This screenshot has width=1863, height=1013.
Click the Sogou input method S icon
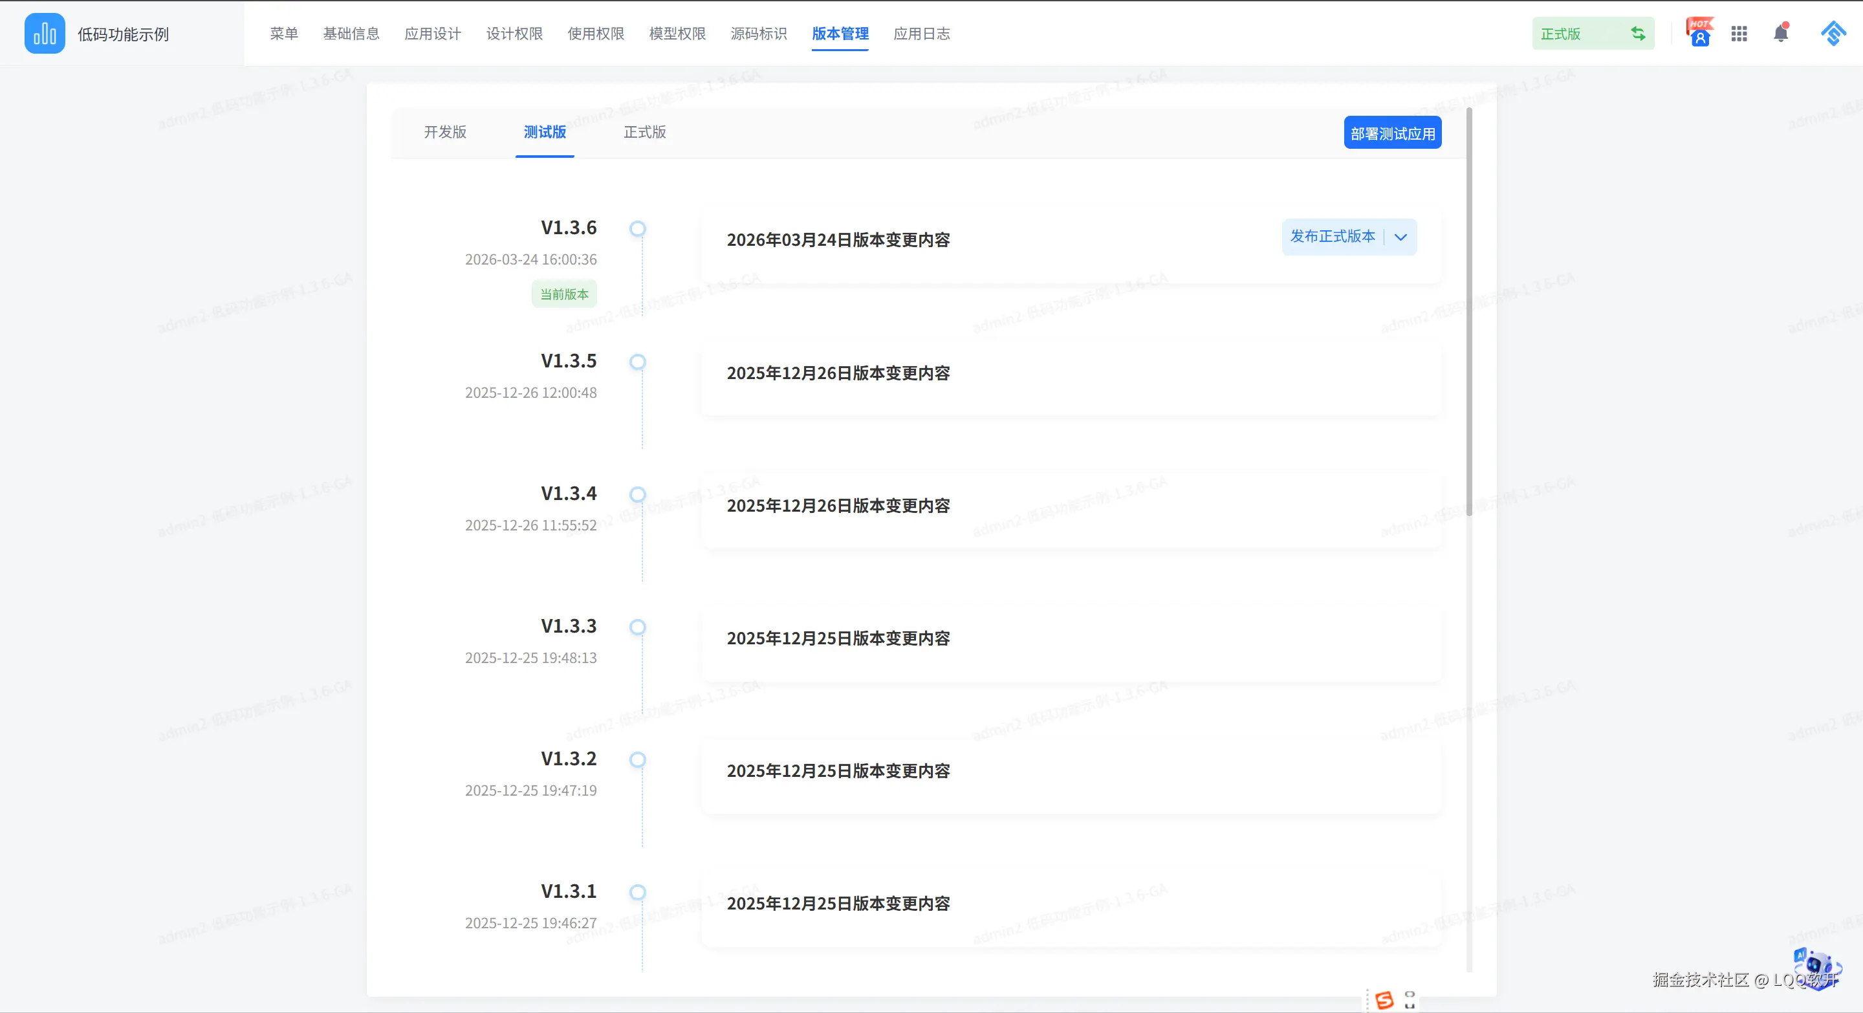1384,1000
